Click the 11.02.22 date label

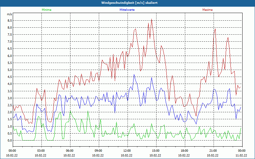[x=241, y=156]
